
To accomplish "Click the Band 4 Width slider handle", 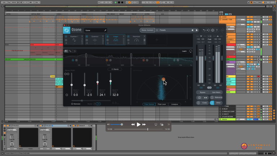I will 111,81.
